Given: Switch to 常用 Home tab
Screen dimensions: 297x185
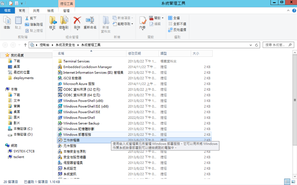Looking at the screenshot, I should 22,11.
